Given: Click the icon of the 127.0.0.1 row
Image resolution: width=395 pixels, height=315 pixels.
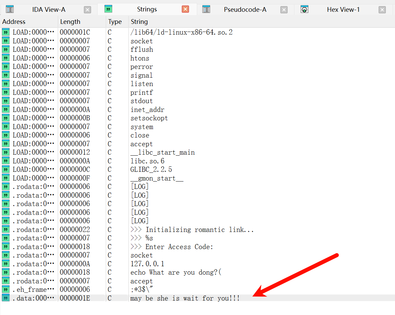Looking at the screenshot, I should (x=5, y=264).
